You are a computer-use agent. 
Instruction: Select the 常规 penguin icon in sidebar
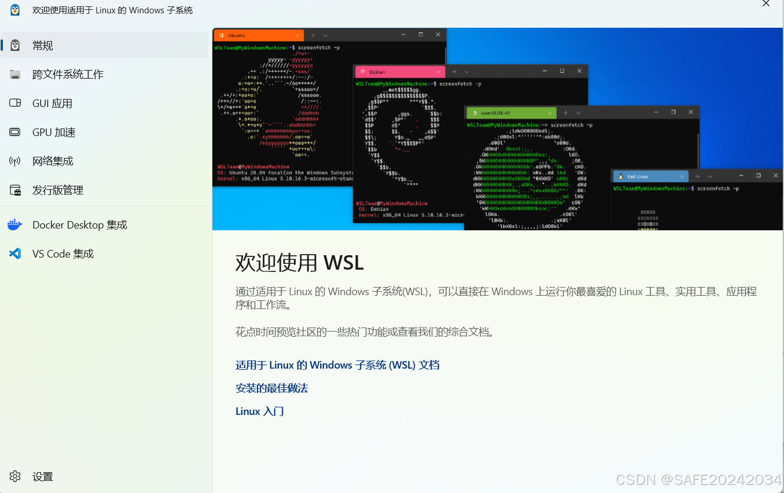click(x=15, y=45)
